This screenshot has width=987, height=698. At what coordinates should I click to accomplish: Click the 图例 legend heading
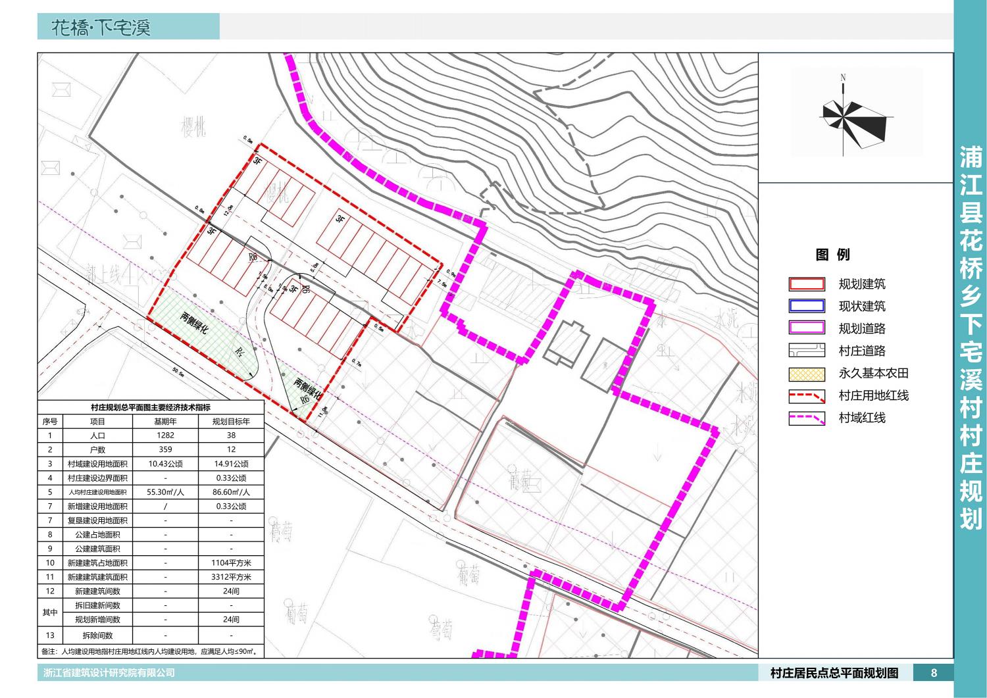click(832, 255)
